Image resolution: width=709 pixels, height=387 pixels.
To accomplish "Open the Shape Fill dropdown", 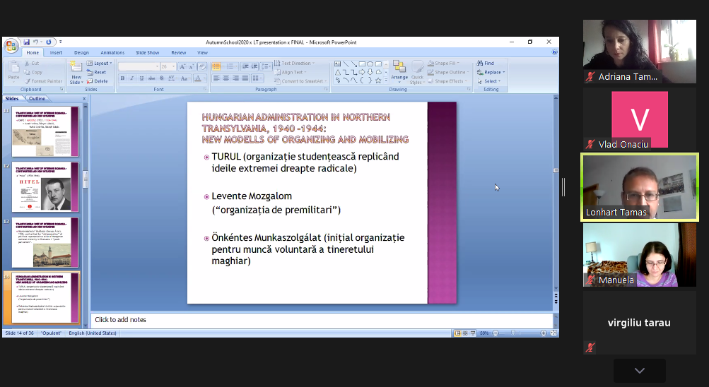I will pyautogui.click(x=443, y=64).
